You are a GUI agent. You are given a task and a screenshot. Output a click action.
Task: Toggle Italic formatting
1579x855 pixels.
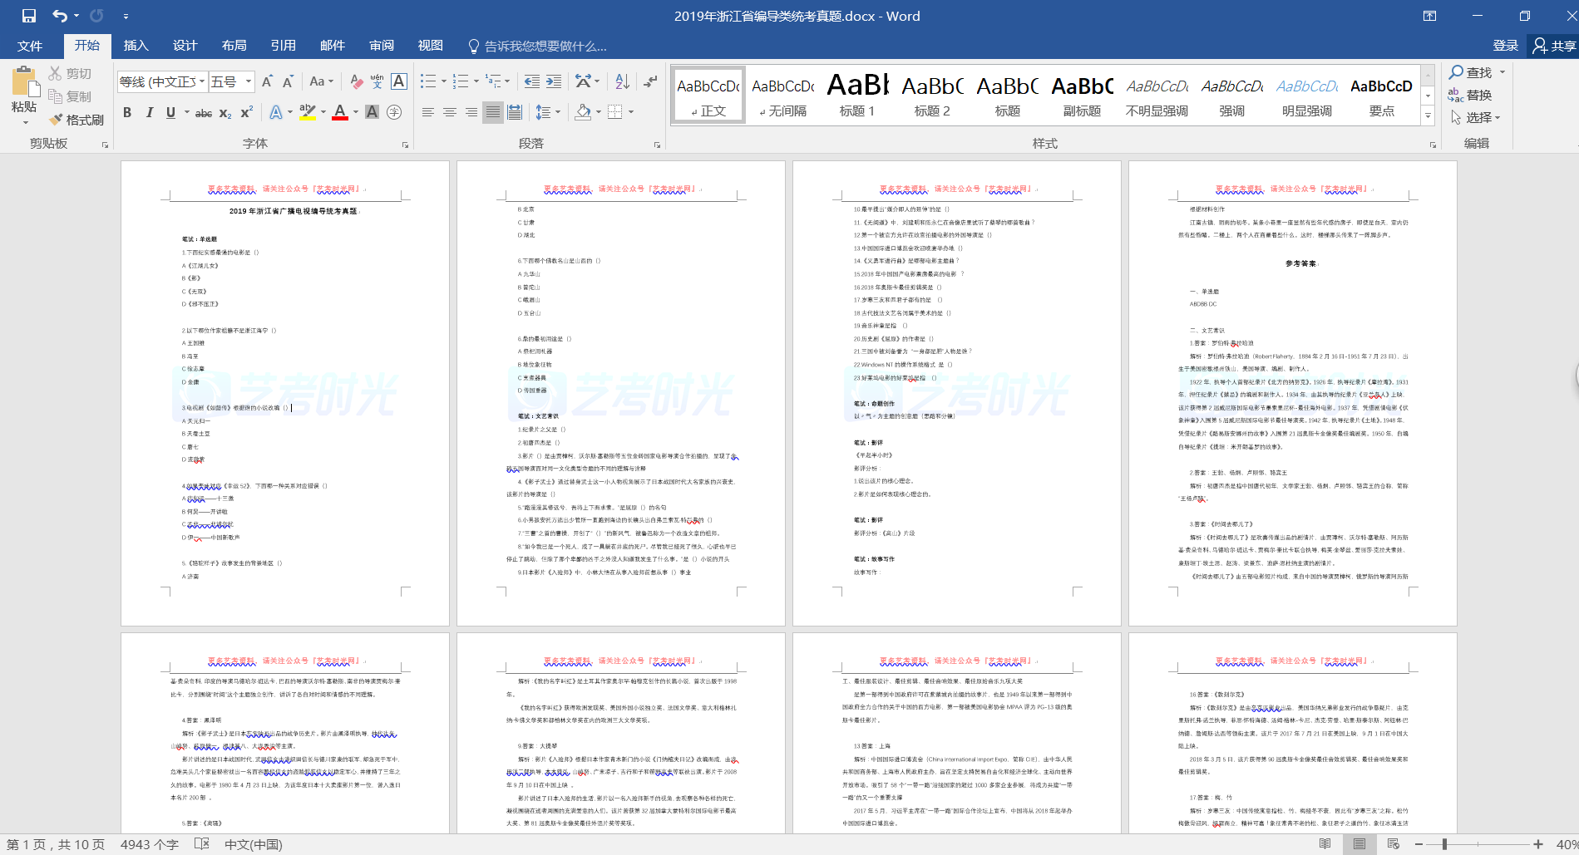(x=149, y=113)
